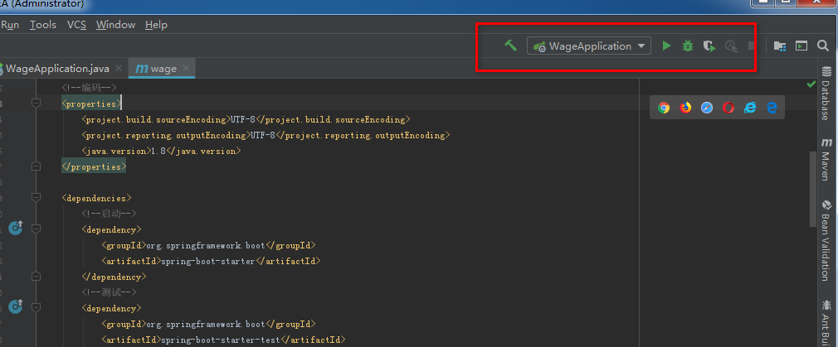Open the Project Structure folder icon
Screen dimensions: 838x347
(780, 46)
